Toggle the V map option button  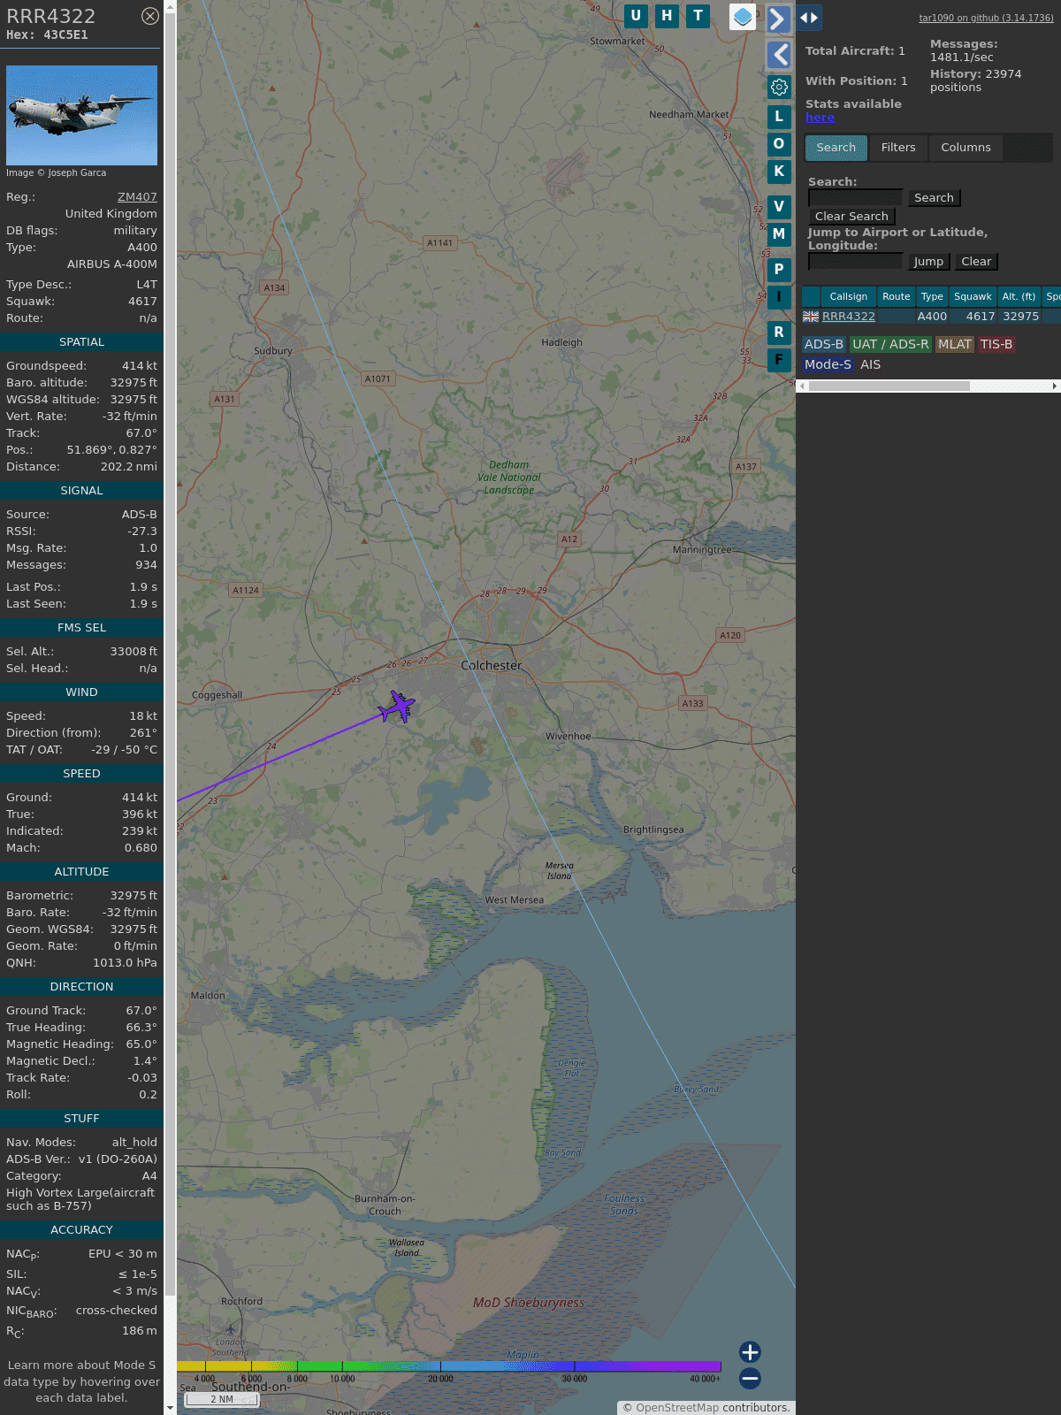click(779, 207)
